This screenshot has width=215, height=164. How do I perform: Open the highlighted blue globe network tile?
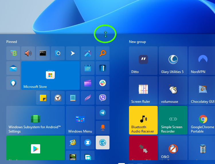[103, 143]
